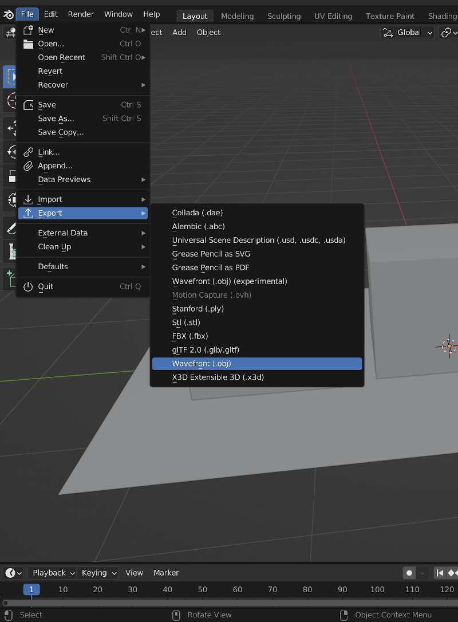Viewport: 458px width, 622px height.
Task: Click the jump to start playback icon
Action: pos(440,573)
